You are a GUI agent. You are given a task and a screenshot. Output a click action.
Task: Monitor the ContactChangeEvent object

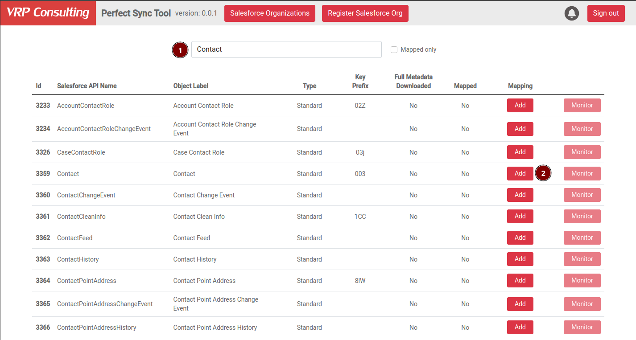pyautogui.click(x=582, y=195)
